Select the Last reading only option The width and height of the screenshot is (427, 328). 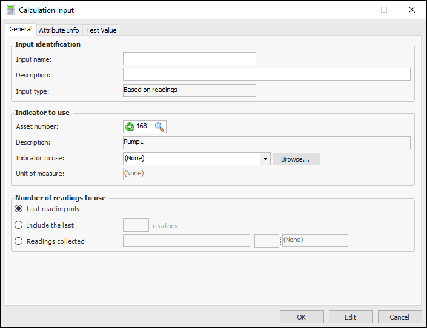[x=19, y=209]
